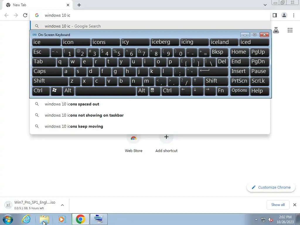
Task: Show hidden system tray icons
Action: coord(256,219)
